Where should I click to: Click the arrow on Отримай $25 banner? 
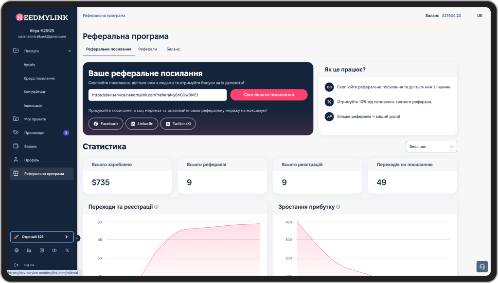point(66,237)
